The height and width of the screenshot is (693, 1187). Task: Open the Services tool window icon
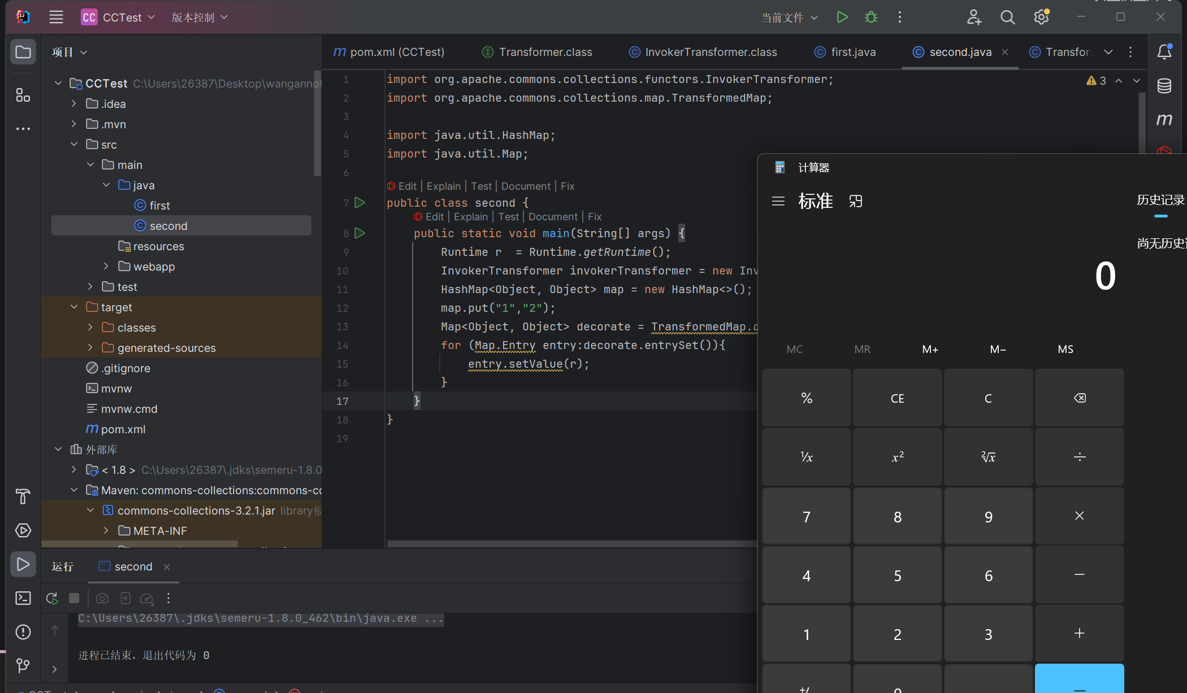(23, 530)
